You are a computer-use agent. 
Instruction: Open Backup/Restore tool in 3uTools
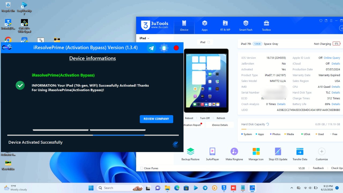(x=191, y=154)
